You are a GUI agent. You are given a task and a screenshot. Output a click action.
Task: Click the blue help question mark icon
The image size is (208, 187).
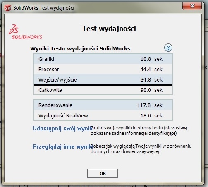[x=168, y=48]
